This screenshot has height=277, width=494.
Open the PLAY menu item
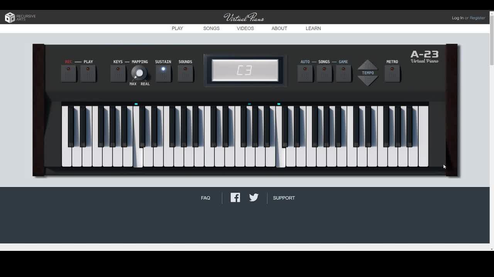click(x=178, y=28)
